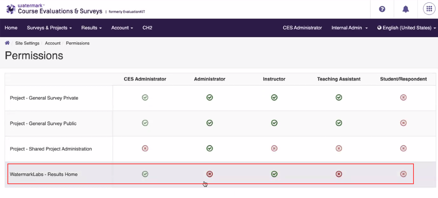Screen dimensions: 438x198
Task: Expand the Results menu
Action: (92, 28)
